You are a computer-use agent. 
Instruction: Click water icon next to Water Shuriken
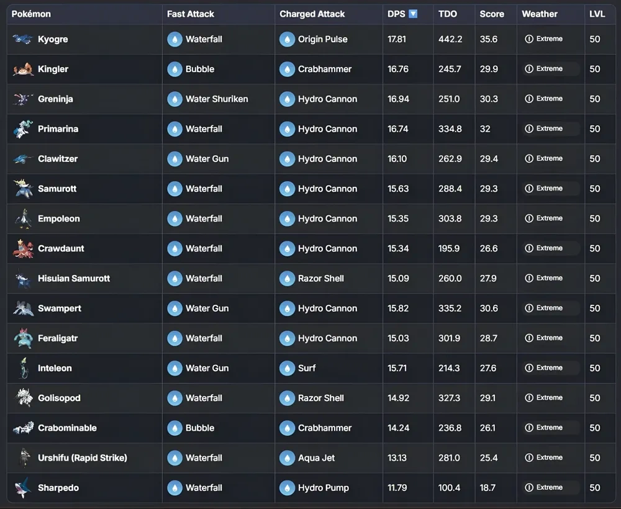175,99
